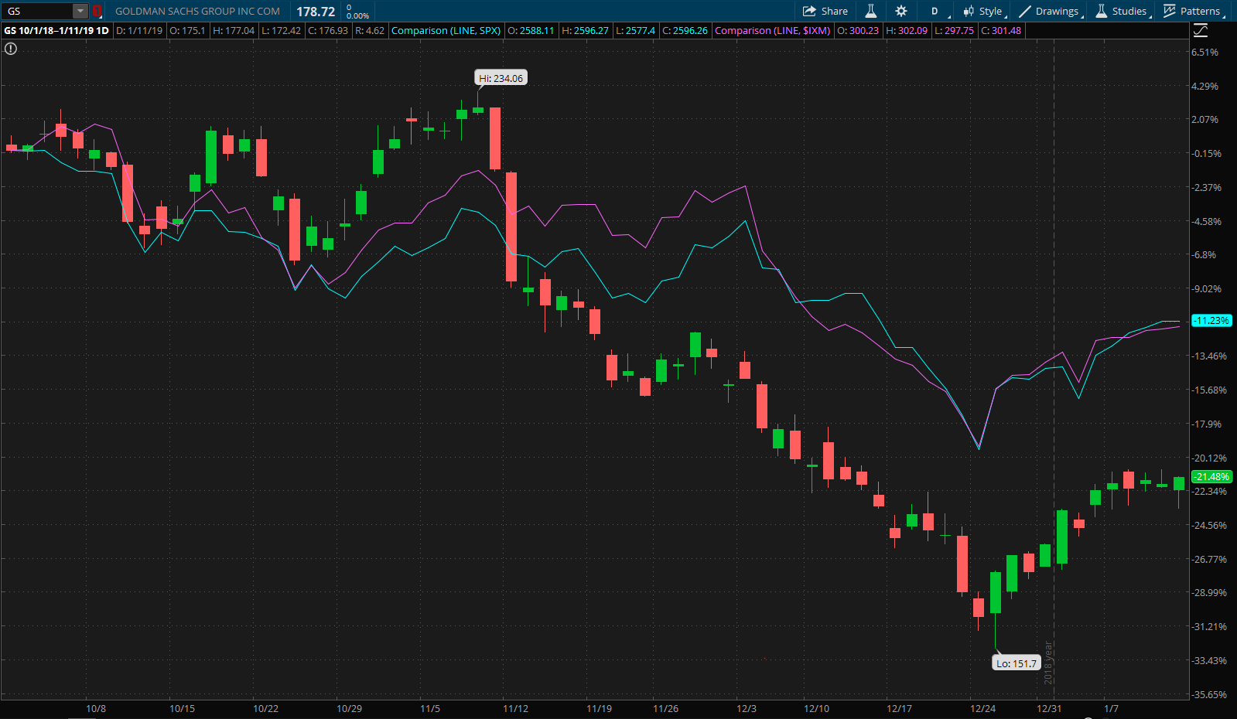Click the 6.51% price axis label

tap(1205, 53)
